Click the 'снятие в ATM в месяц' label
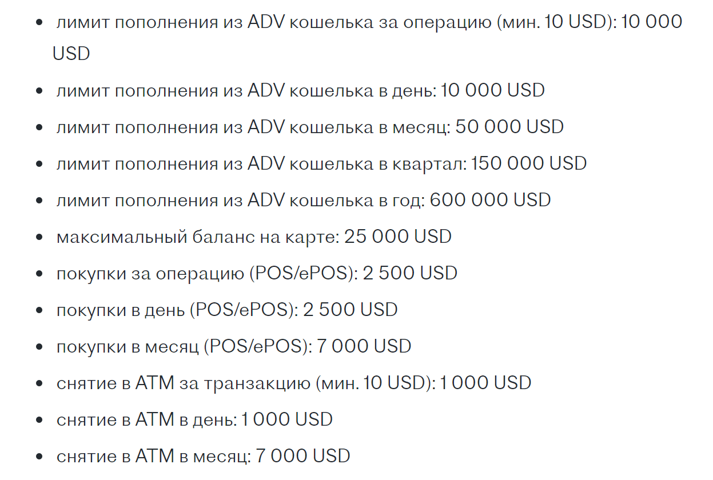The height and width of the screenshot is (480, 713). [x=153, y=456]
